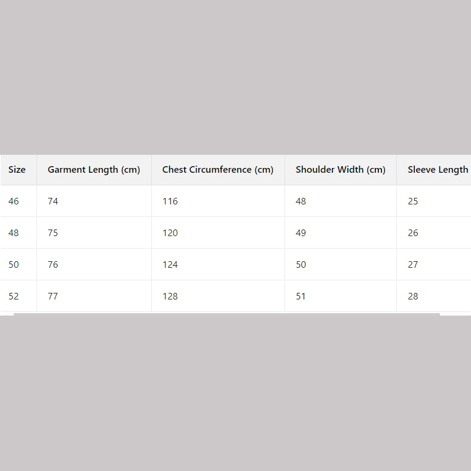Click shoulder width value 49
471x471 pixels.
[301, 233]
